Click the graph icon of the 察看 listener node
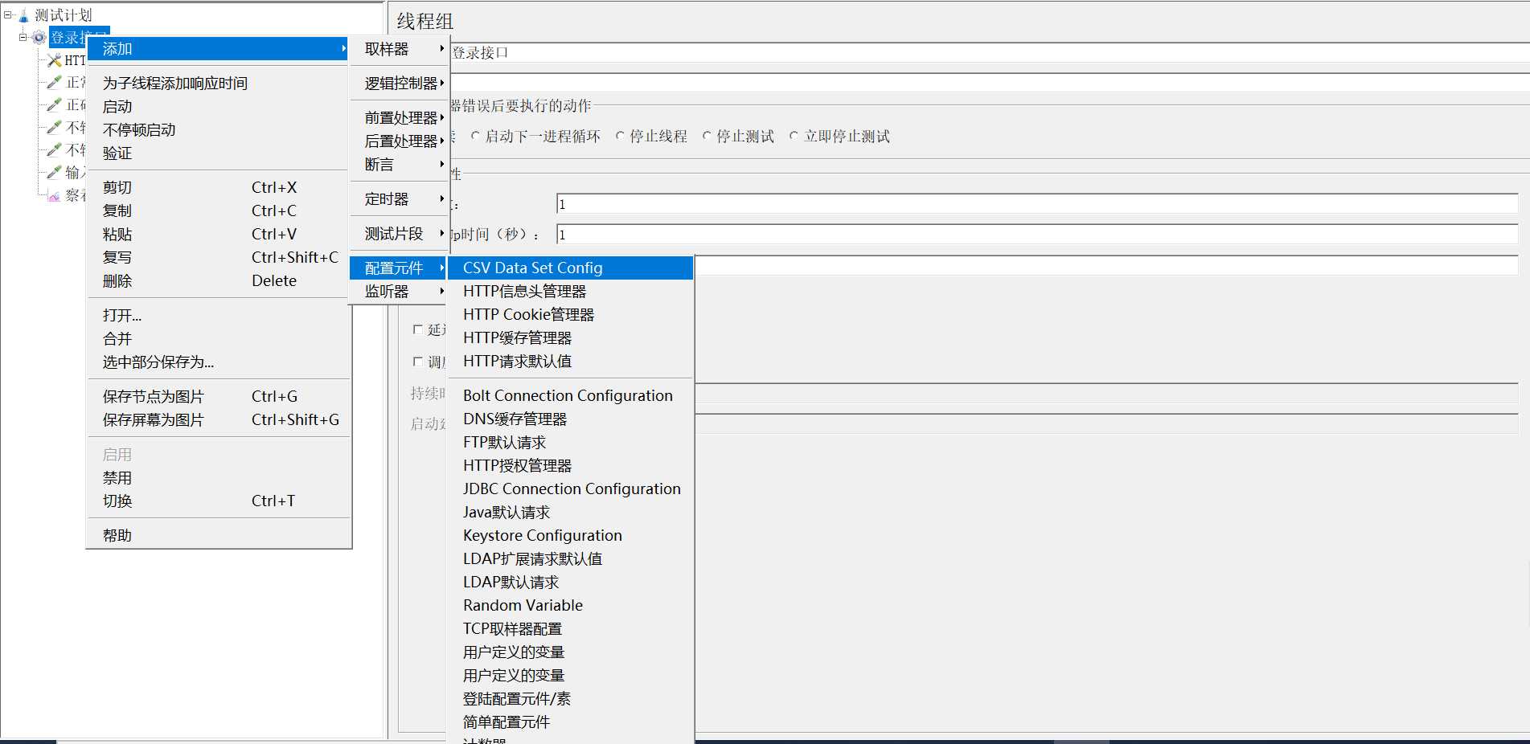 54,195
